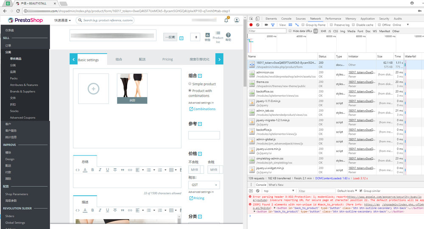Screen dimensions: 424x229
Task: Open the user profile avatar menu
Action: click(237, 20)
